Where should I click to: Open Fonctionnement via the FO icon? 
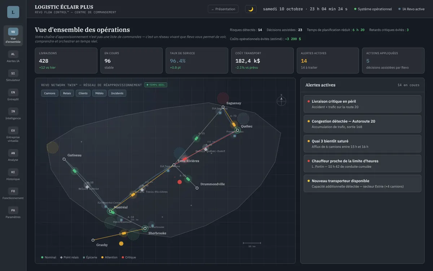pos(13,191)
